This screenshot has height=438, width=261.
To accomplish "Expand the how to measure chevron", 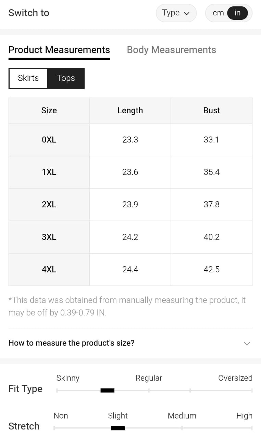I will 247,343.
